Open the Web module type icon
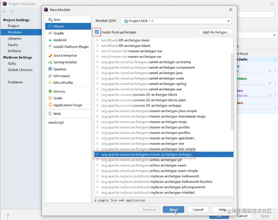 tap(50, 114)
